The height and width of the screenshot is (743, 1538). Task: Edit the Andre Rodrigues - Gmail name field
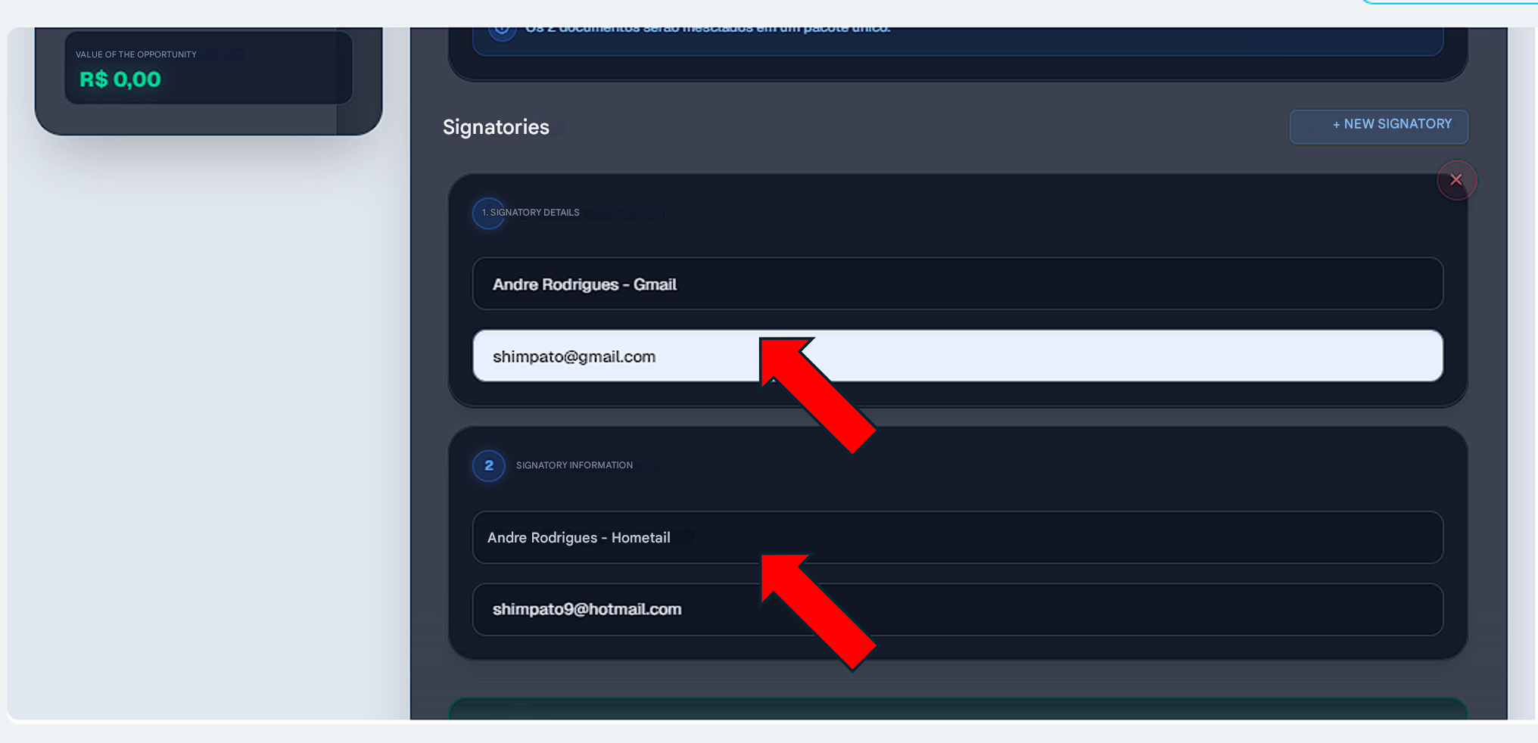[x=957, y=284]
